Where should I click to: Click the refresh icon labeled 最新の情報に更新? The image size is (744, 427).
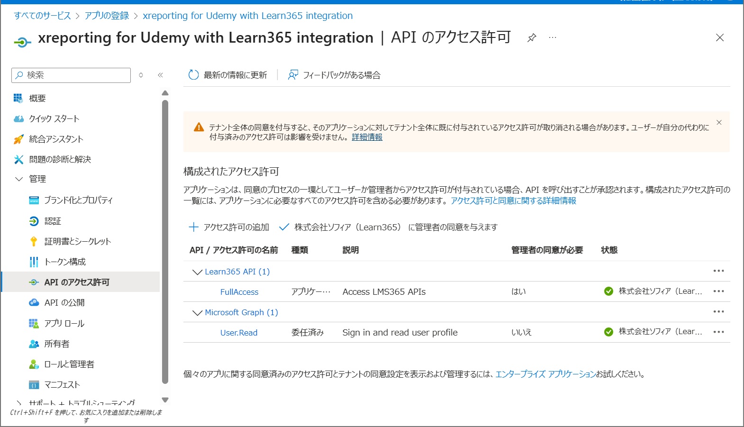(193, 75)
